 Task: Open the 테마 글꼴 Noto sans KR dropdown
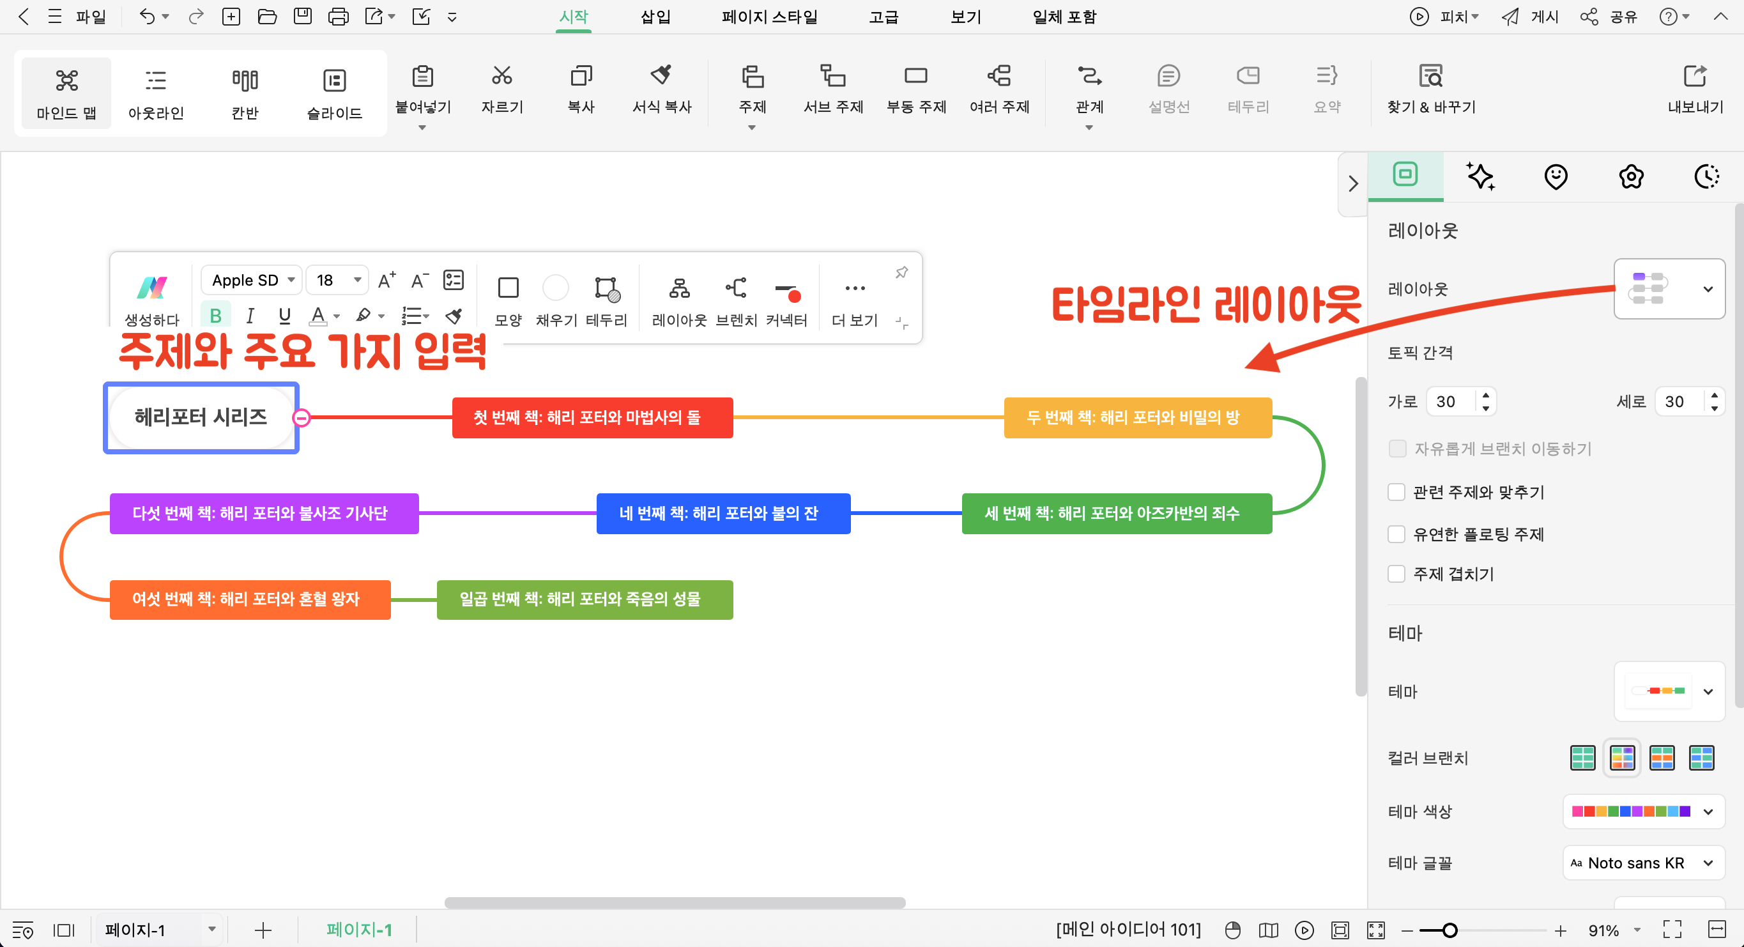pos(1642,863)
